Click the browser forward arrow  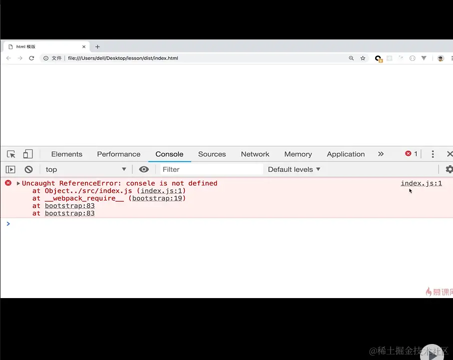pyautogui.click(x=20, y=58)
